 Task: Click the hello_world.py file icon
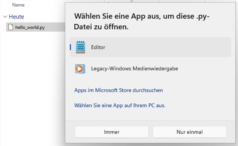10,27
